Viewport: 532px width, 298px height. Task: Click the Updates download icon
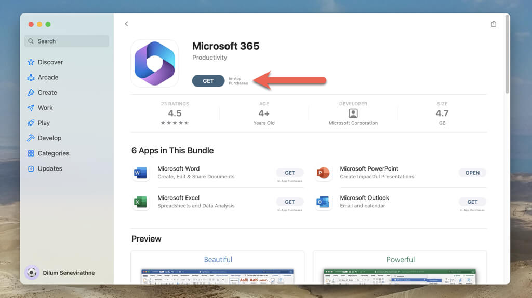pyautogui.click(x=31, y=168)
